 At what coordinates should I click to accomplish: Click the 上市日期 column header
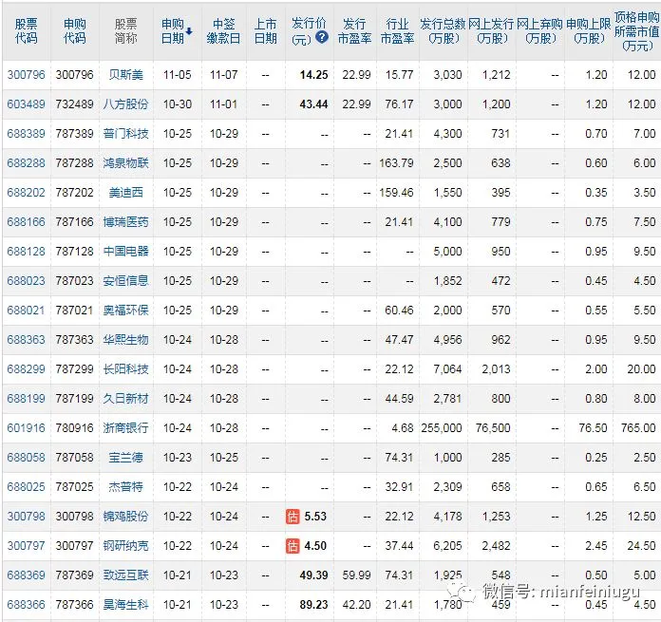266,31
